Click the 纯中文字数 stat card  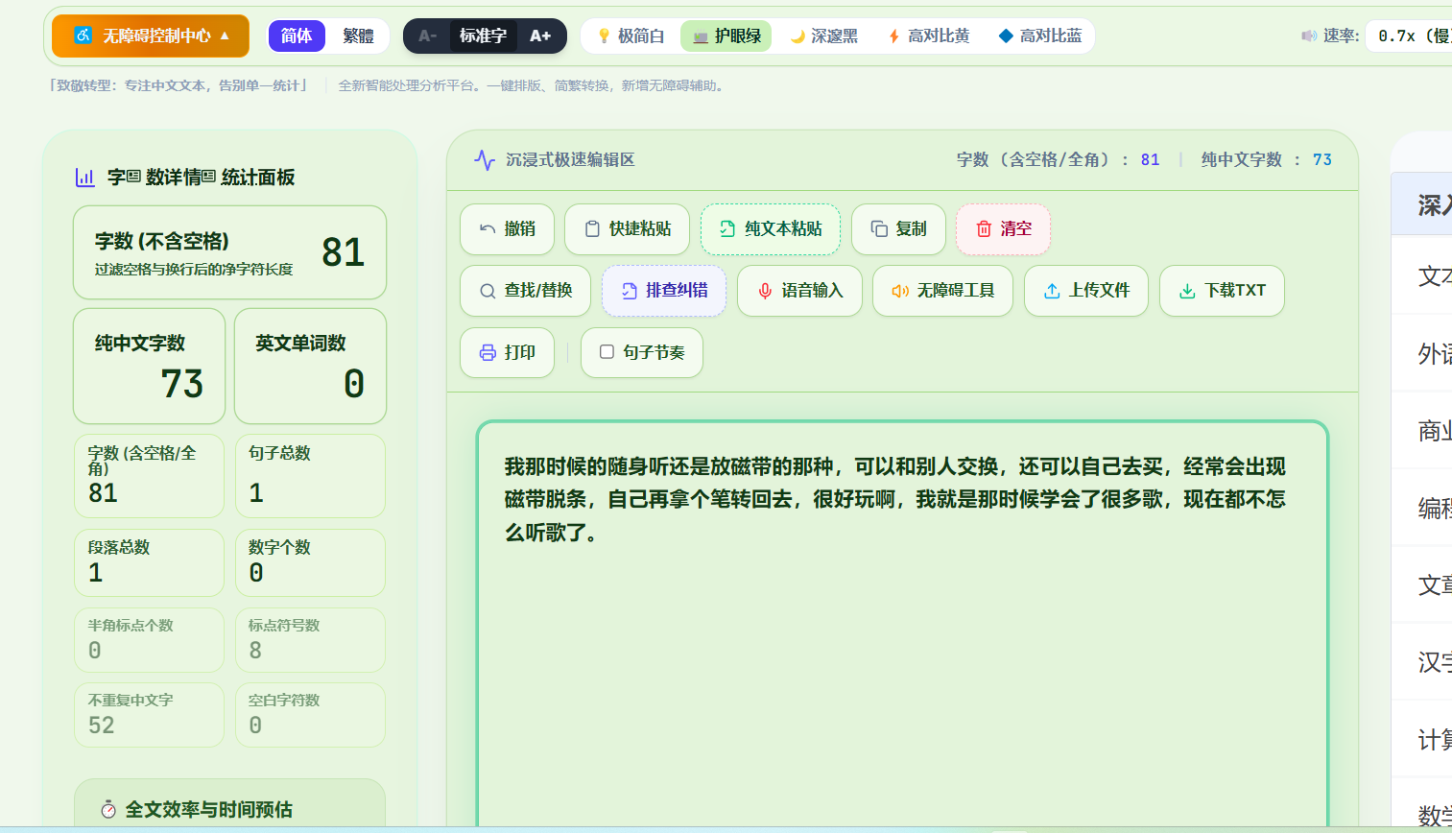(149, 366)
